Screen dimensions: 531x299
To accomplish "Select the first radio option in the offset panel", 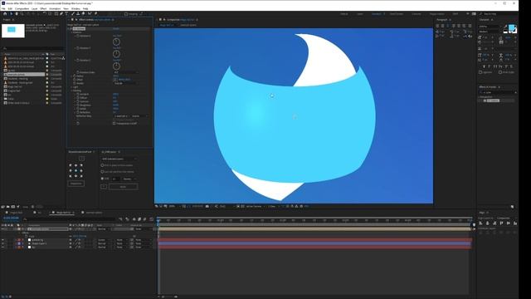I will (102, 165).
